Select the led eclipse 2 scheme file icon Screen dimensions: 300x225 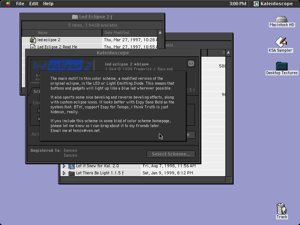tap(33, 40)
